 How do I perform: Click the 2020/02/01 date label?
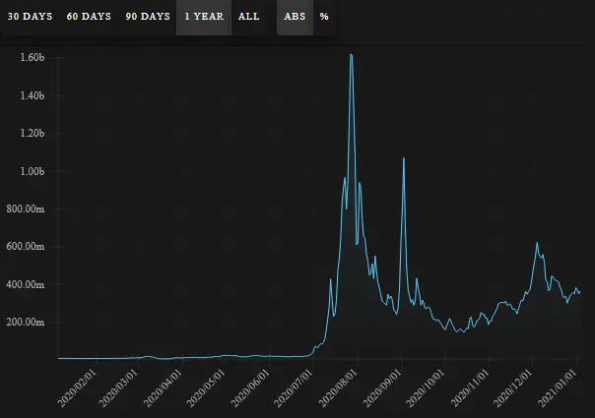click(78, 388)
